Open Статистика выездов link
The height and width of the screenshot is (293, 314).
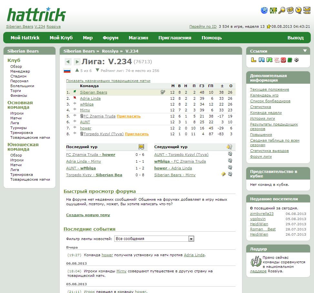click(x=269, y=151)
